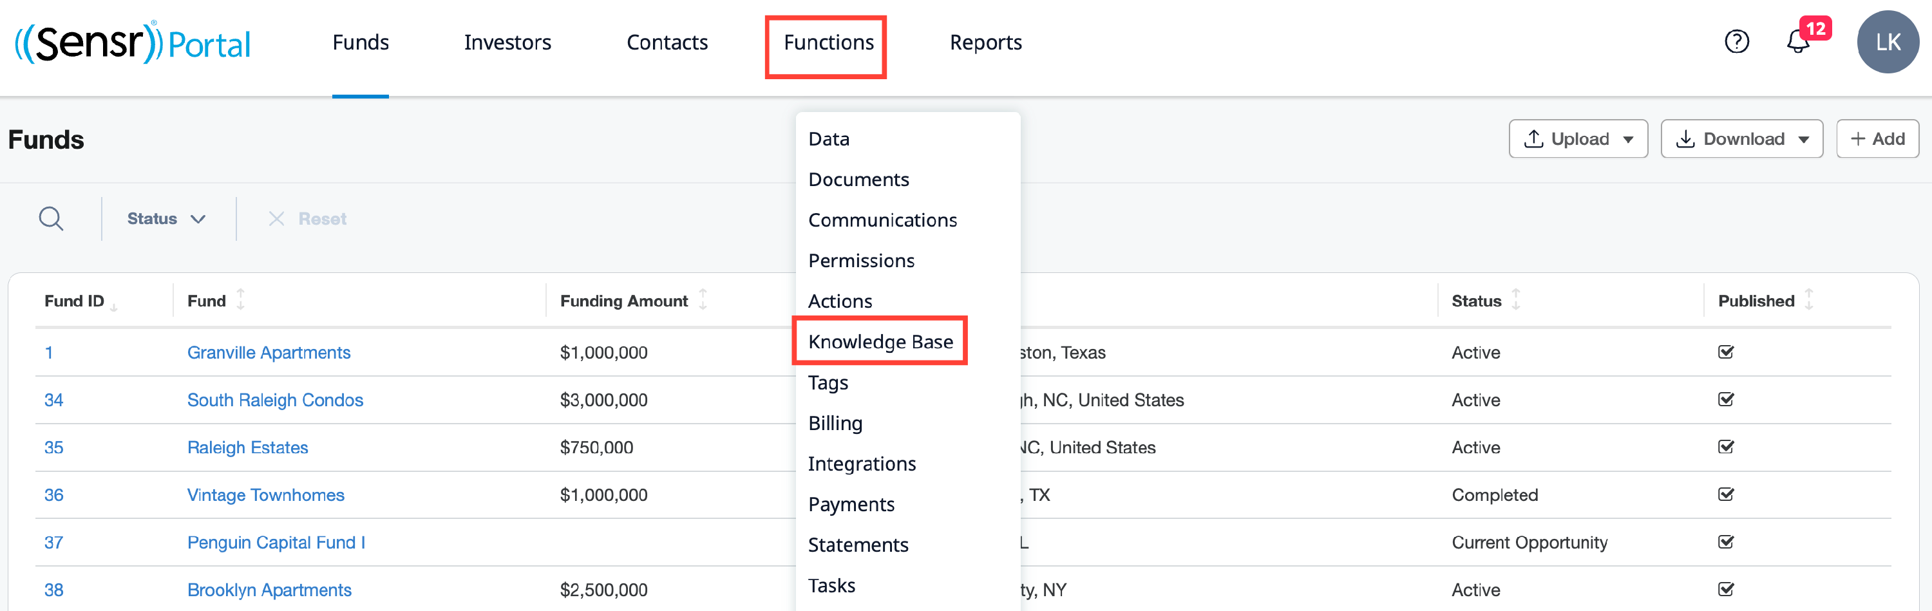This screenshot has height=611, width=1932.
Task: Open the notifications bell
Action: (1798, 42)
